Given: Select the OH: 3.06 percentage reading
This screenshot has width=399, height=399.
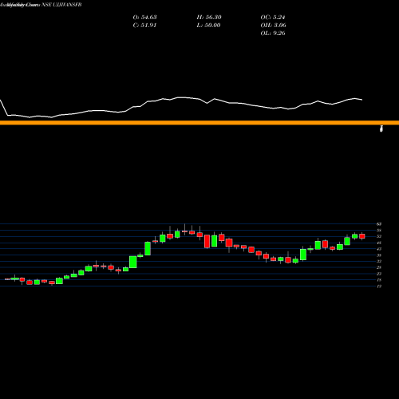Looking at the screenshot, I should [273, 26].
